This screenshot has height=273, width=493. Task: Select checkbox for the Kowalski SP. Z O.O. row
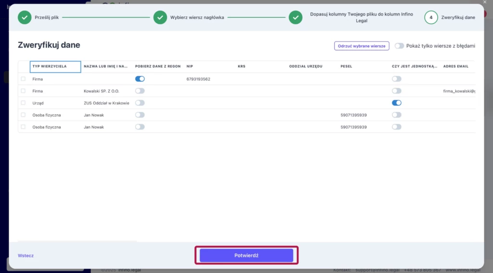point(23,91)
